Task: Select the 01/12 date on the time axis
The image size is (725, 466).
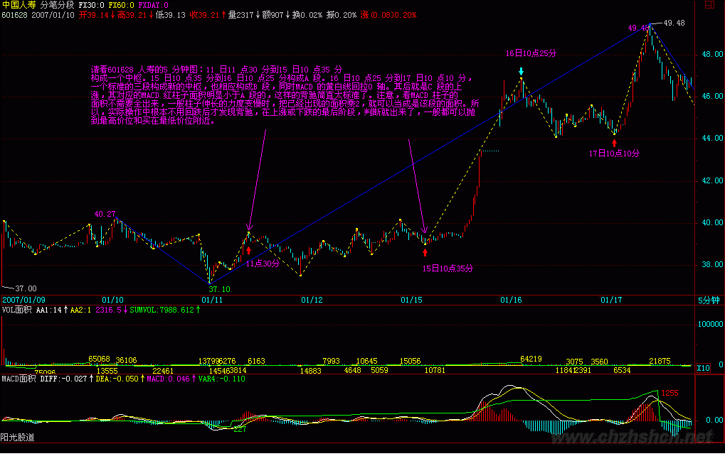Action: [x=312, y=300]
